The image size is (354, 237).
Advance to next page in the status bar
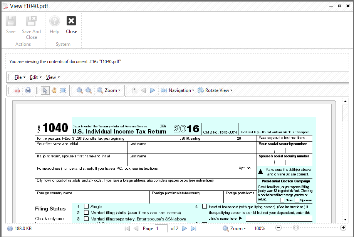[x=185, y=229]
